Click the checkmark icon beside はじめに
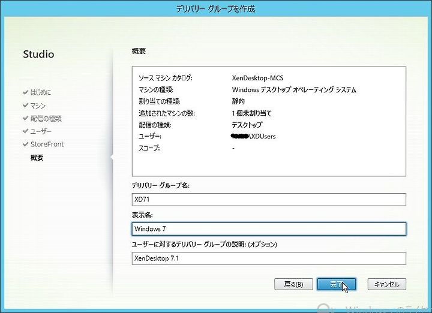 26,92
